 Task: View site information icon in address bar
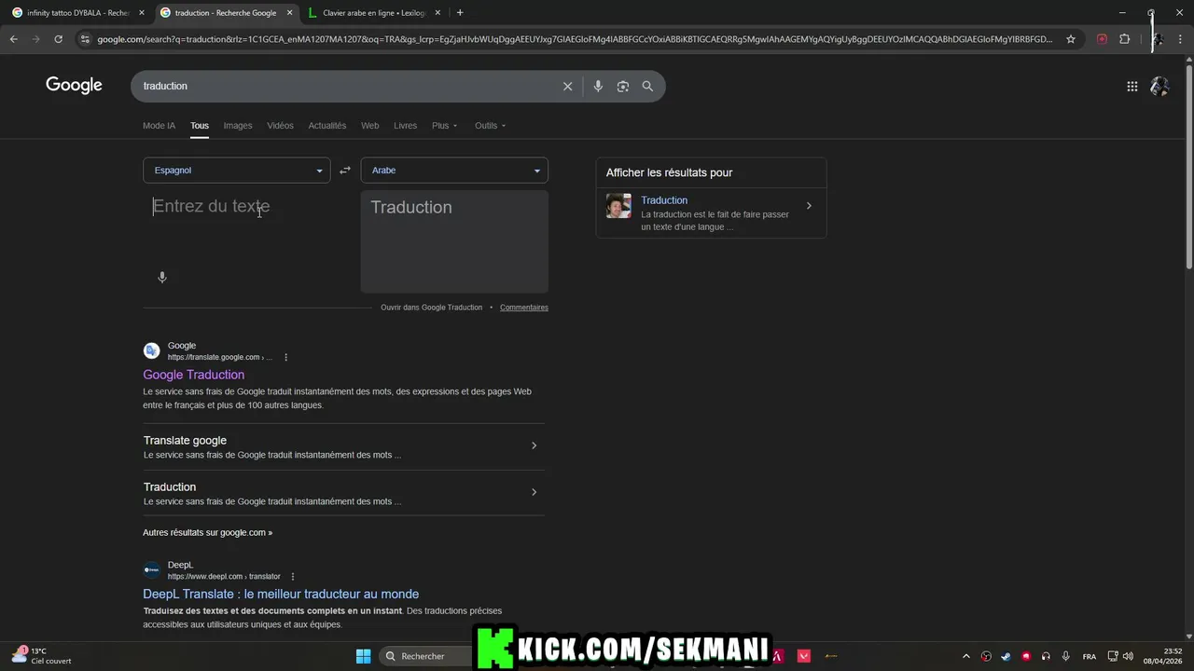coord(85,39)
